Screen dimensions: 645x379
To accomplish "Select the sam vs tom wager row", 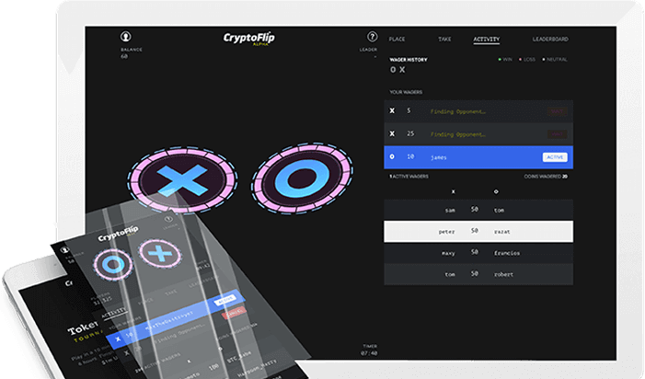I will point(478,210).
